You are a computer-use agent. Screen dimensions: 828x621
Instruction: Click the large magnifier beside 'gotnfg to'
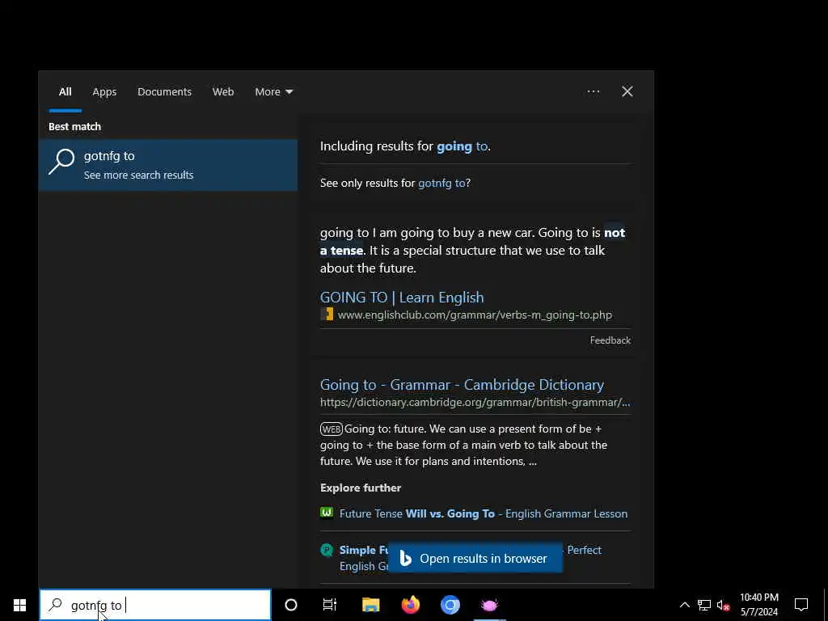pyautogui.click(x=61, y=161)
